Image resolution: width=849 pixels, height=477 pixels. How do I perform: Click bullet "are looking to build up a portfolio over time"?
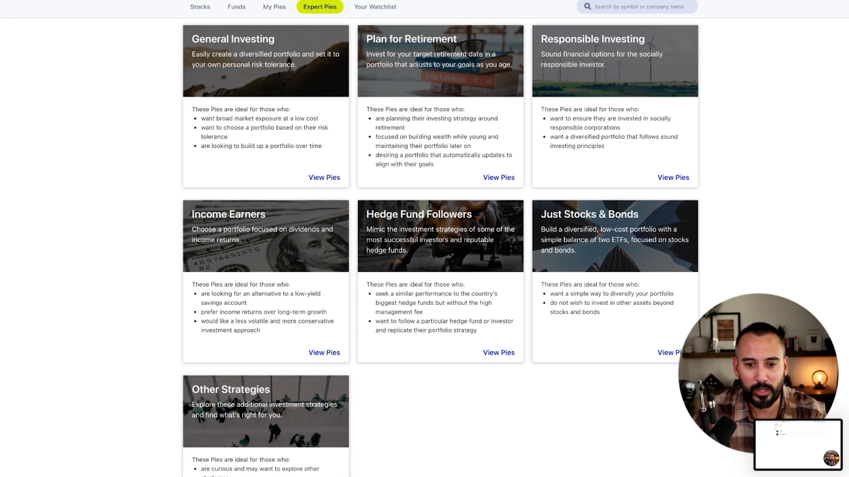click(x=261, y=146)
